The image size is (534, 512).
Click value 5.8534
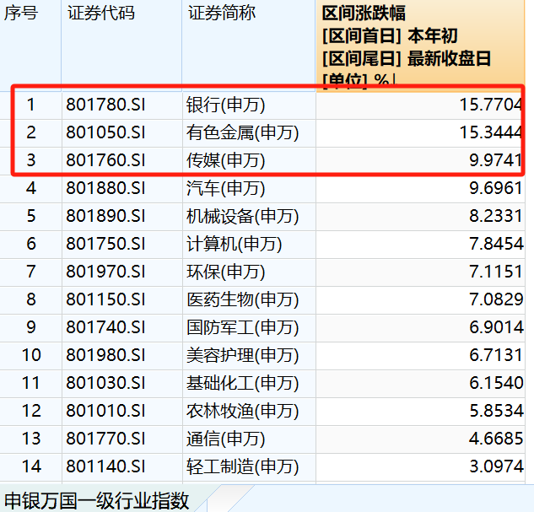click(x=496, y=411)
